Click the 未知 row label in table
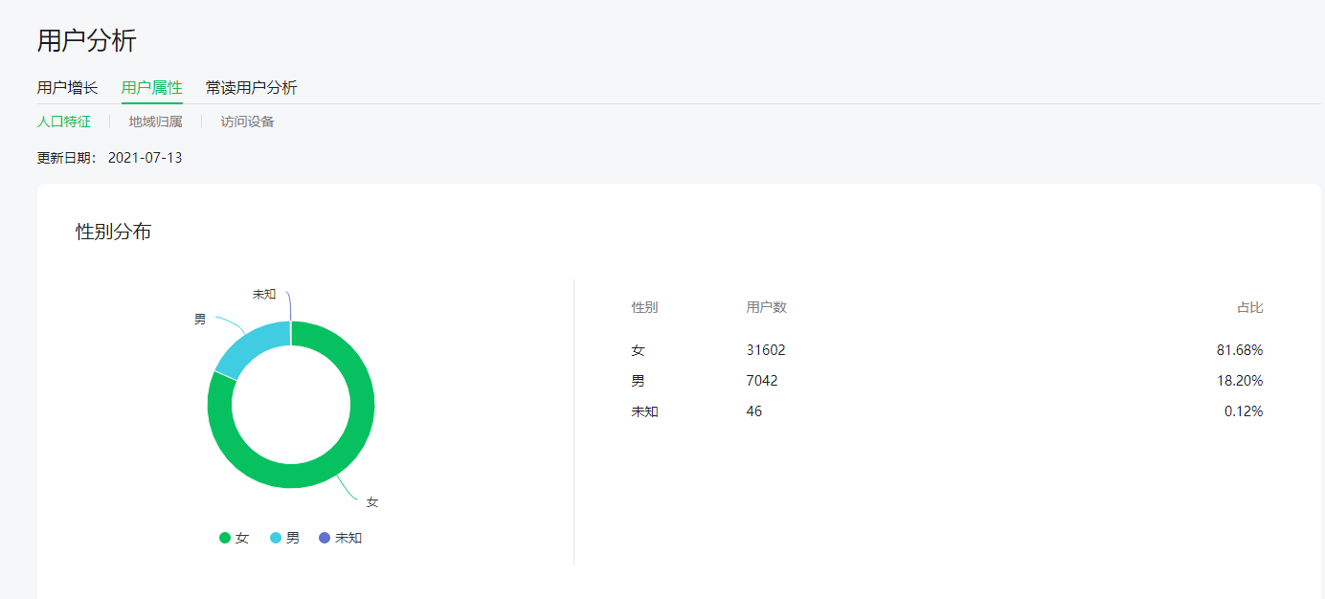Viewport: 1325px width, 599px height. (x=645, y=411)
